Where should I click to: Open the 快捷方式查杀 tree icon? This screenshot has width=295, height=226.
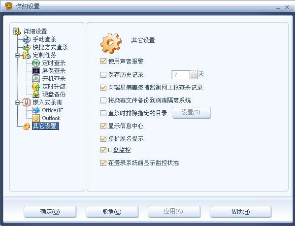(x=26, y=47)
